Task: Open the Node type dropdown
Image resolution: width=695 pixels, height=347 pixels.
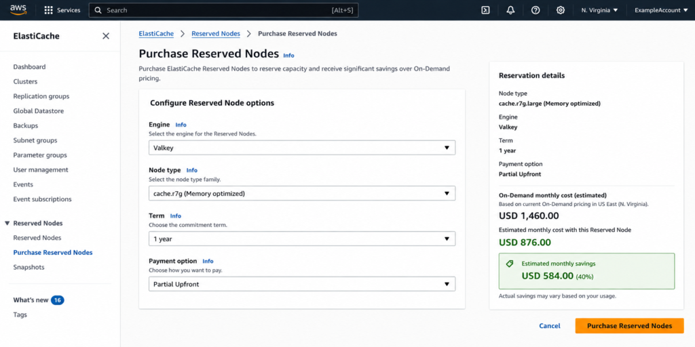Action: tap(302, 193)
